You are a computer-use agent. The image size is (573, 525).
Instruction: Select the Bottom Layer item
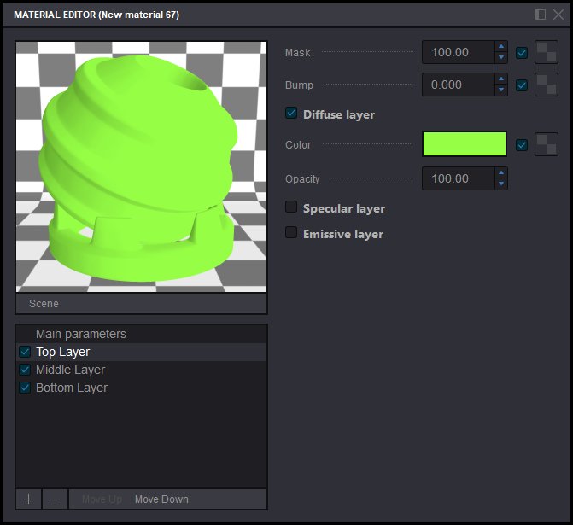[x=72, y=388]
